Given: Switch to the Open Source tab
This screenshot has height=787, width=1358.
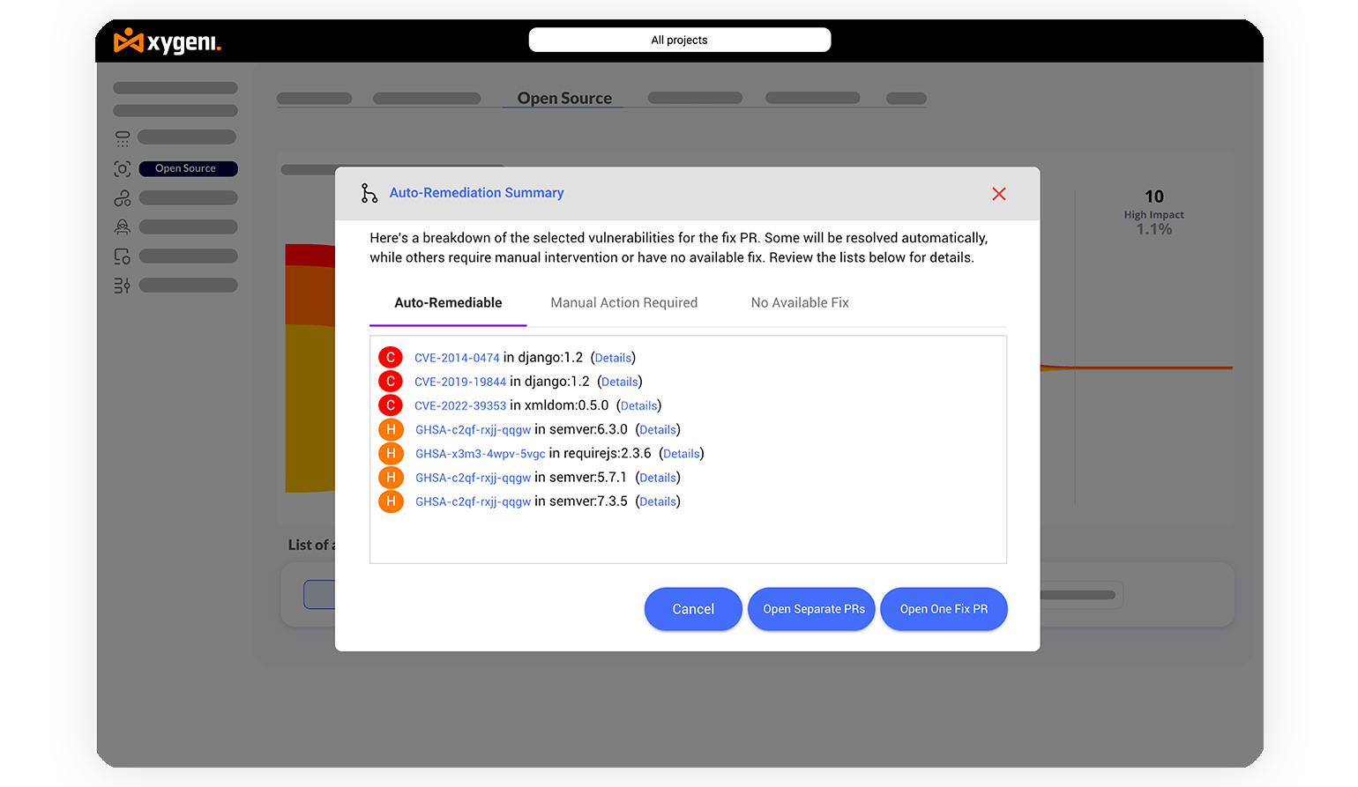Looking at the screenshot, I should [564, 98].
